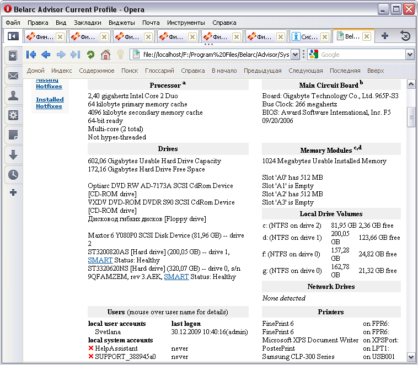Open the Contacts panel person icon
Image resolution: width=418 pixels, height=365 pixels.
coord(13,95)
